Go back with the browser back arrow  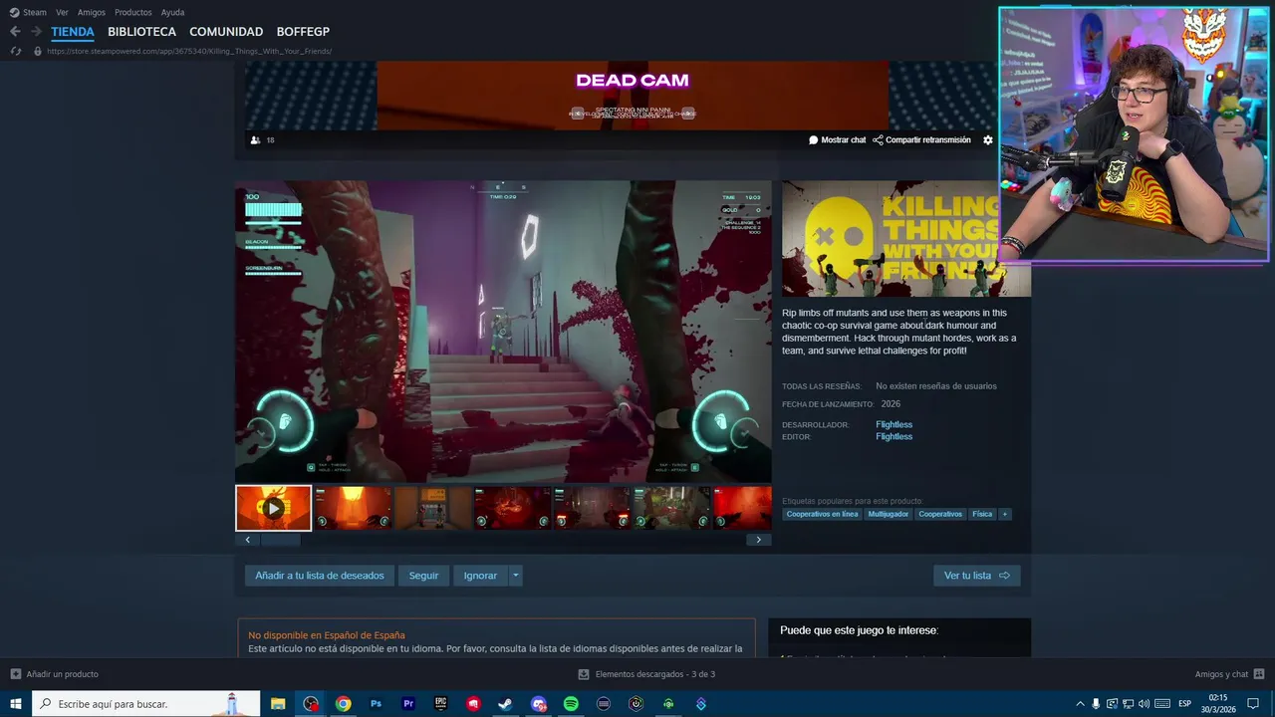[15, 32]
